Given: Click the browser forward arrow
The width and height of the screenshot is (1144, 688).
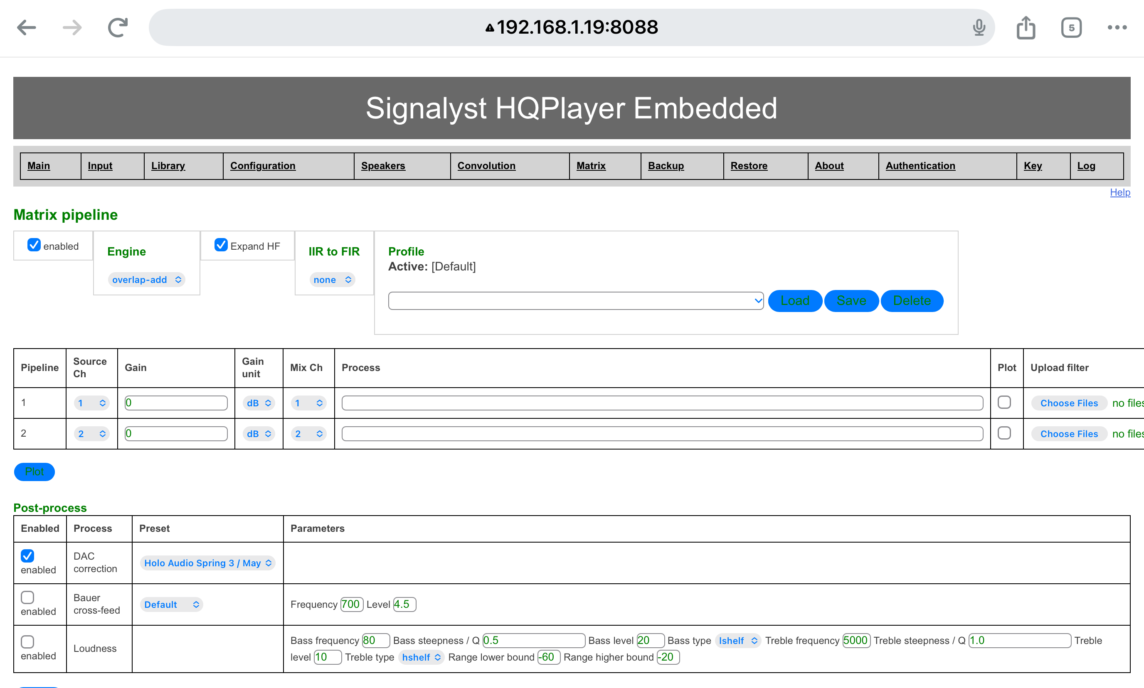Looking at the screenshot, I should [72, 27].
